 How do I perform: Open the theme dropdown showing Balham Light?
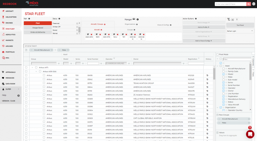tap(240, 31)
